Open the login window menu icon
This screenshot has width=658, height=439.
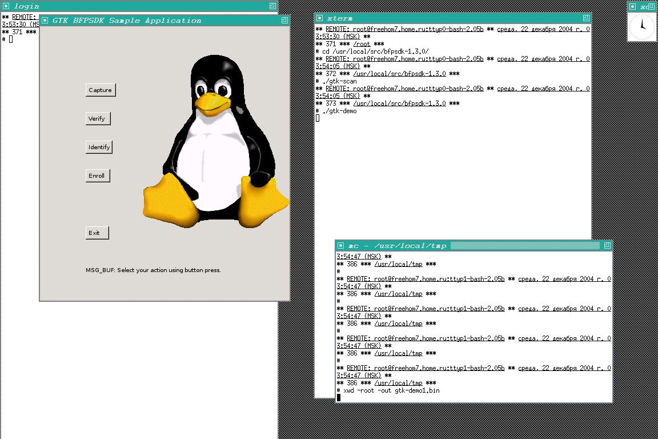click(x=7, y=6)
